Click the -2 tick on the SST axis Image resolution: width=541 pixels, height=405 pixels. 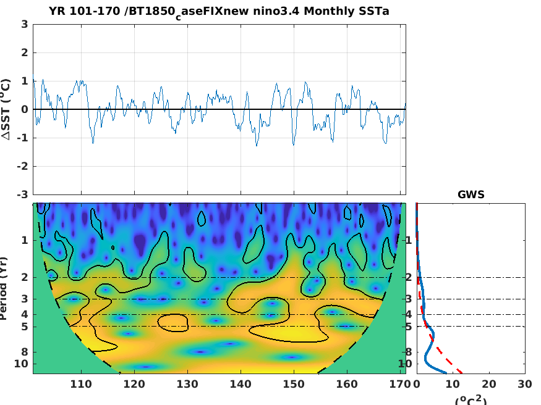tap(22, 166)
